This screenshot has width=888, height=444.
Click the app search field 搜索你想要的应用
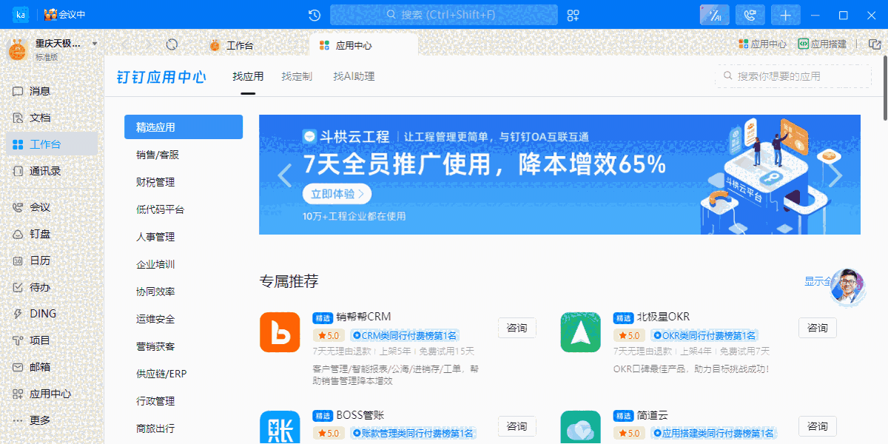click(x=793, y=75)
